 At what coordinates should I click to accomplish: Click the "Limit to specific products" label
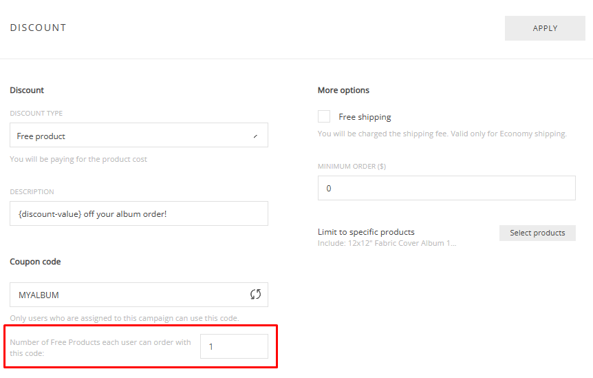(x=366, y=232)
